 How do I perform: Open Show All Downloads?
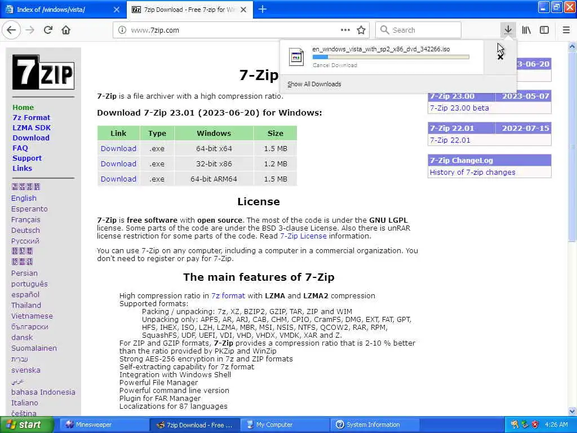coord(314,84)
